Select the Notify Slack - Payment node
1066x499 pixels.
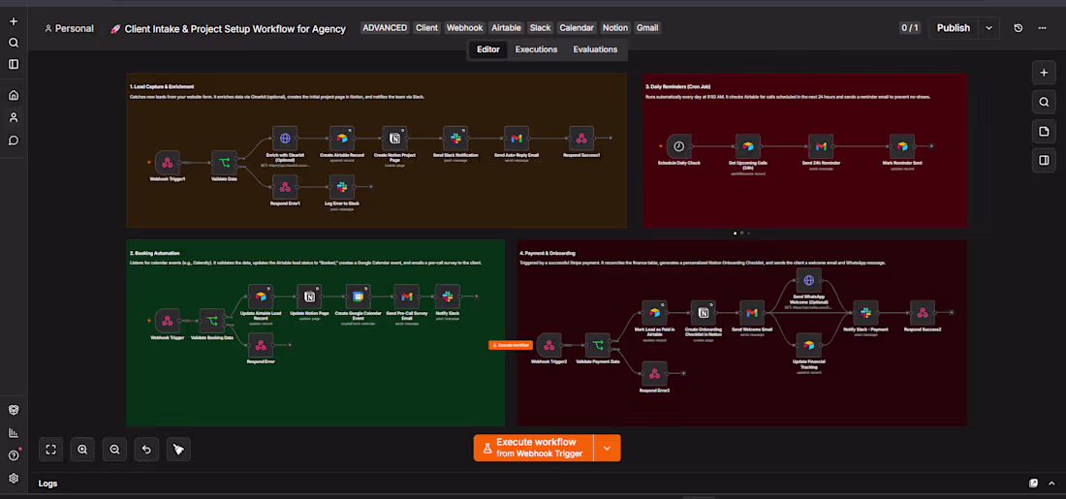click(865, 313)
